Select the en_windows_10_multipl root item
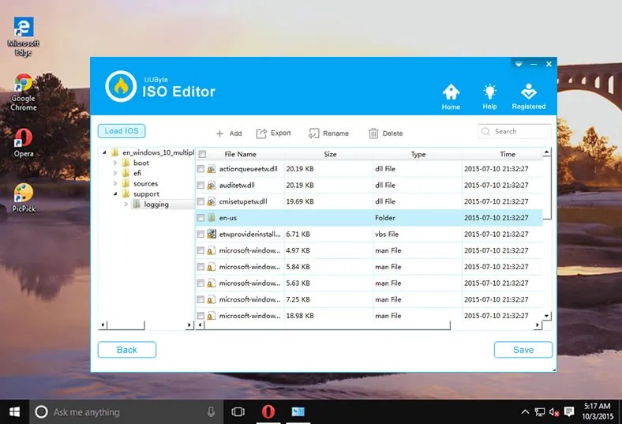This screenshot has height=424, width=622. [x=159, y=152]
